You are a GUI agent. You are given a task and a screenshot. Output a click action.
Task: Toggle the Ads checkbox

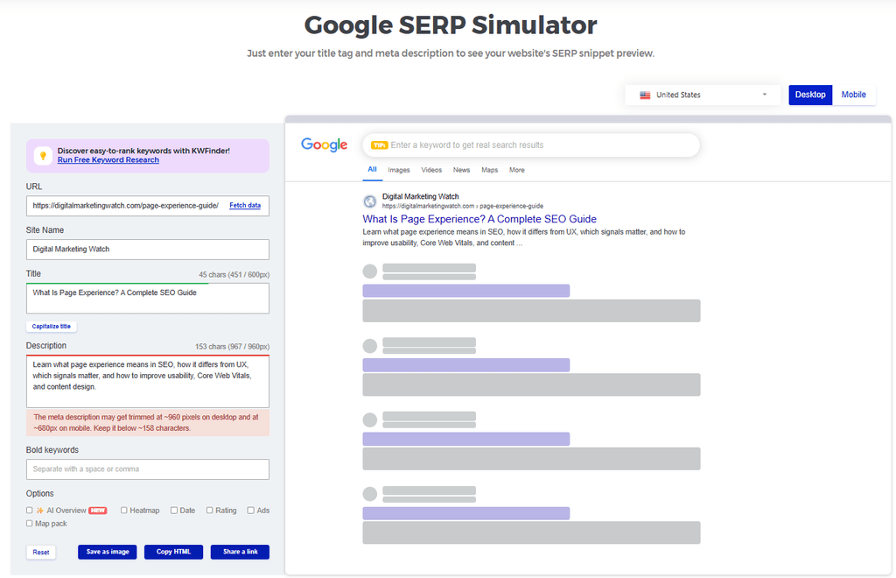(250, 510)
